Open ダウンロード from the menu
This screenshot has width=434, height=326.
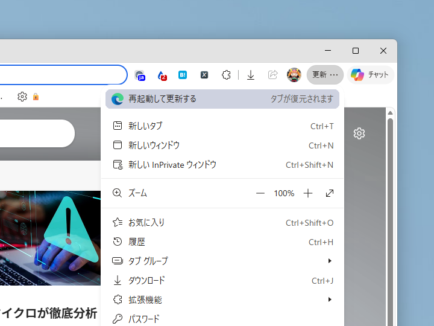[x=222, y=281]
